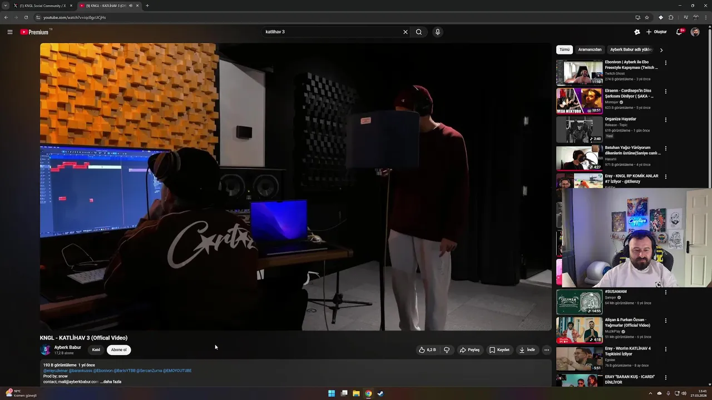Click the main video player
This screenshot has height=400, width=712.
295,187
